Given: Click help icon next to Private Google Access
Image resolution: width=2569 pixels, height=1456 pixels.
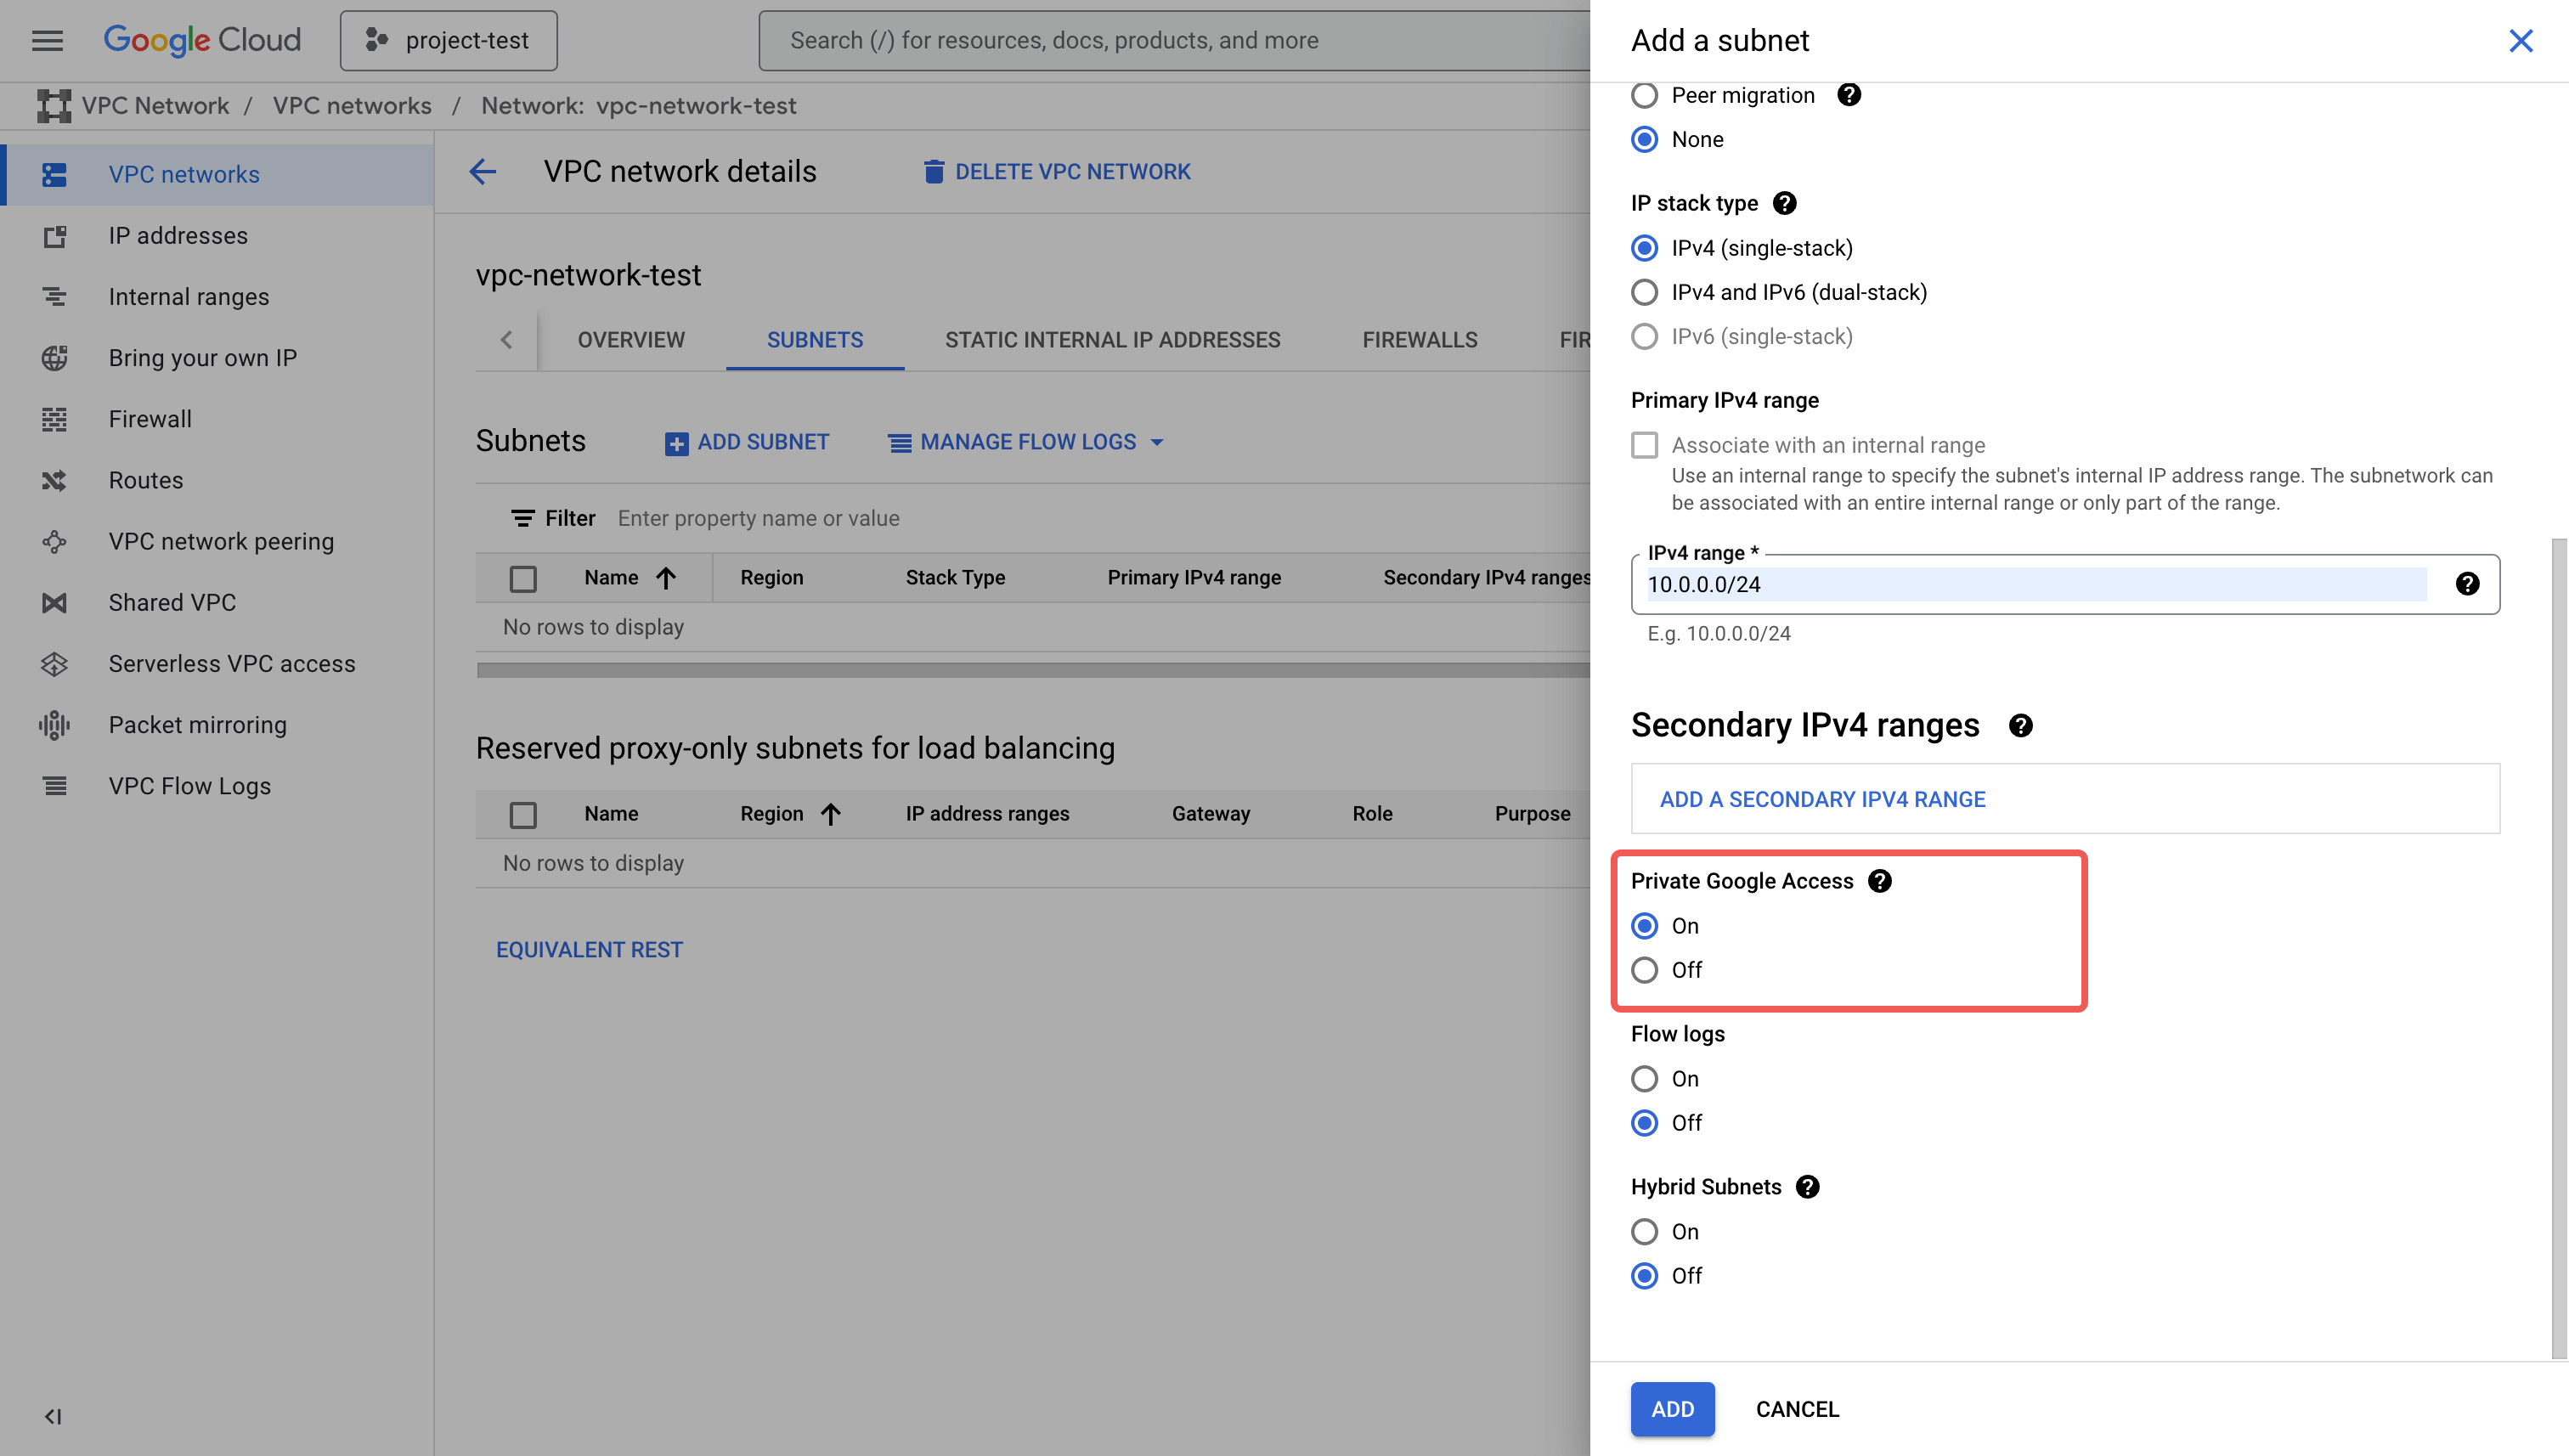Looking at the screenshot, I should (1879, 881).
